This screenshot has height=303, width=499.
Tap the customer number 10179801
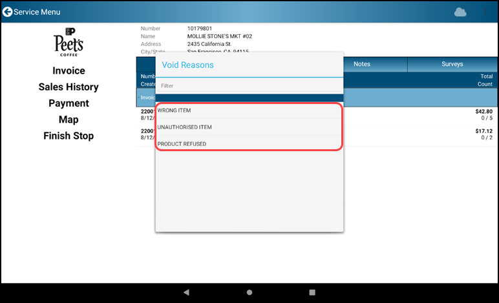click(x=200, y=28)
